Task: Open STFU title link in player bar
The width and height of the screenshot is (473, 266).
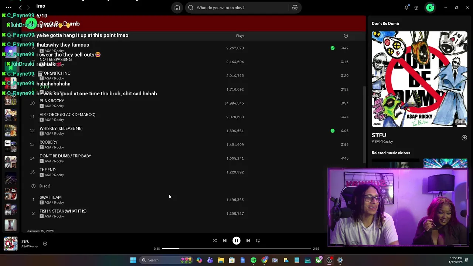Action: (x=25, y=242)
